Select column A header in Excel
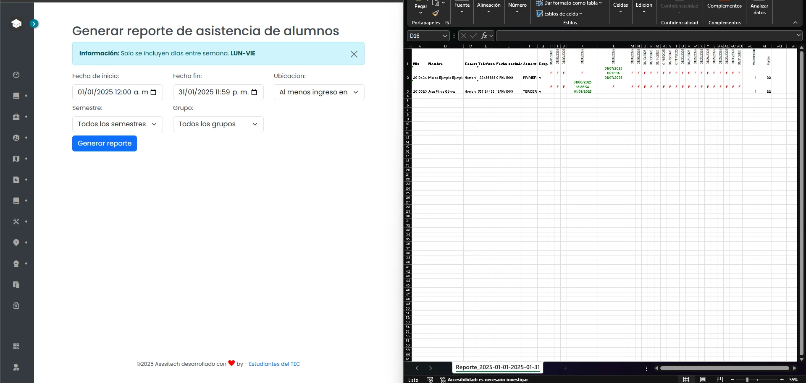The width and height of the screenshot is (806, 383). (420, 46)
